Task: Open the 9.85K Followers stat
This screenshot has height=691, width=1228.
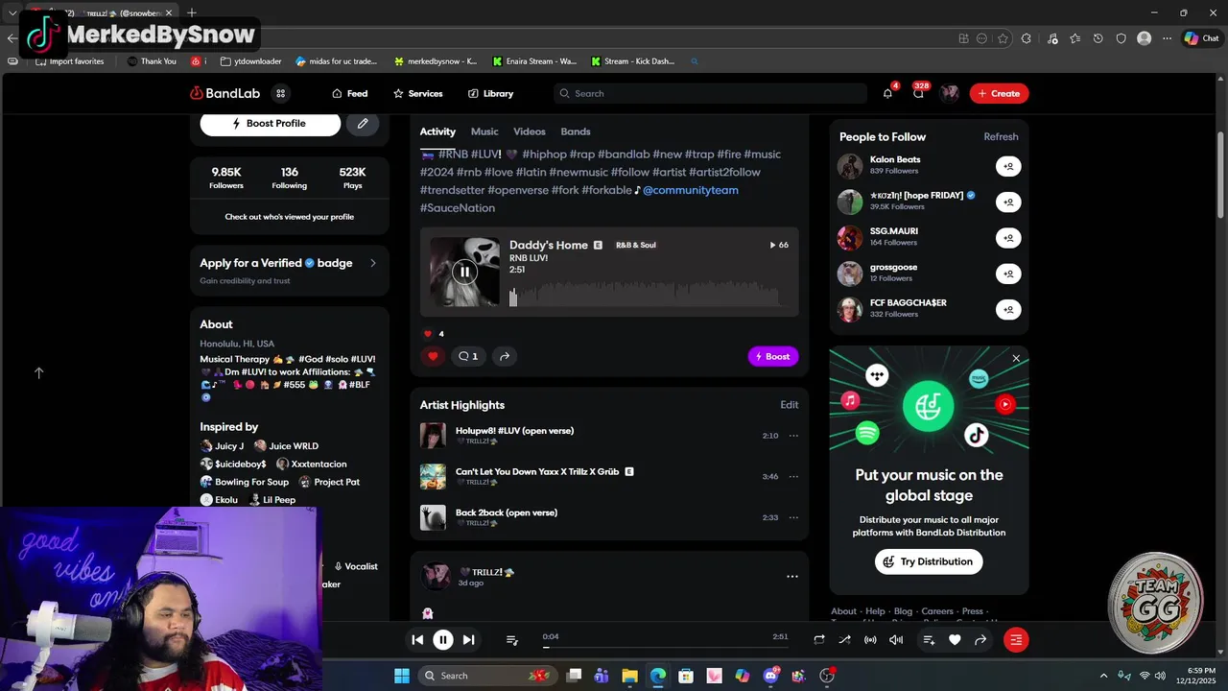Action: point(226,178)
